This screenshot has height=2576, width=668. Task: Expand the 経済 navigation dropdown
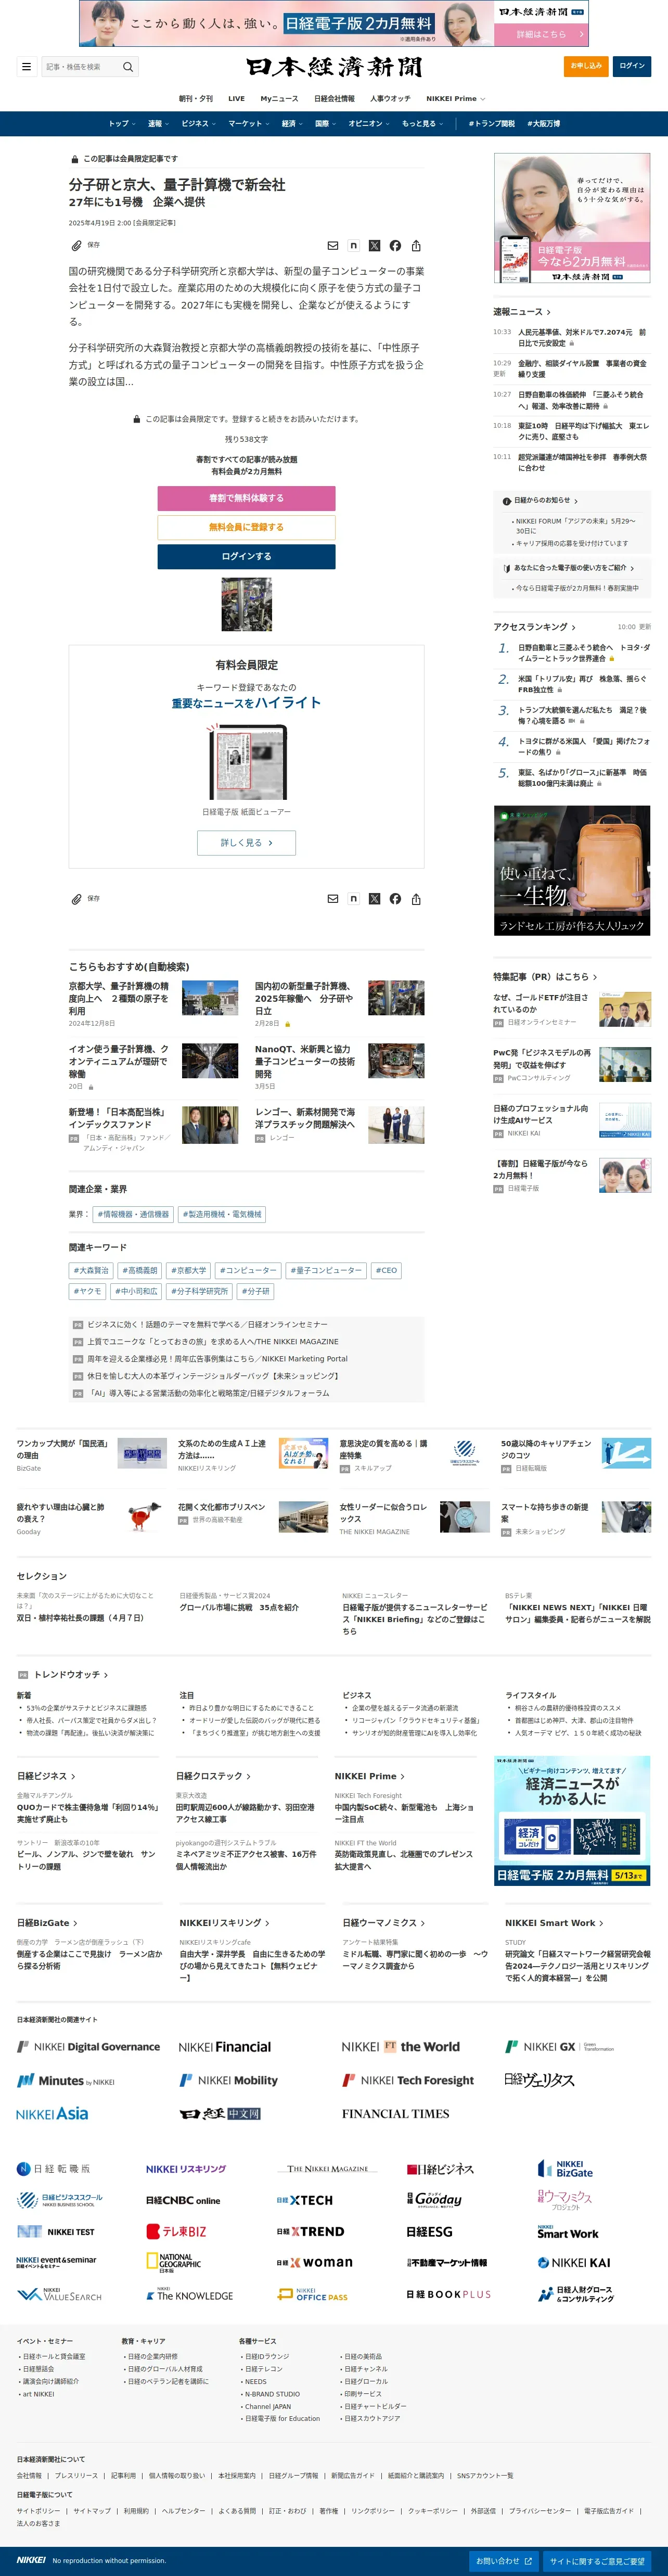pyautogui.click(x=292, y=124)
